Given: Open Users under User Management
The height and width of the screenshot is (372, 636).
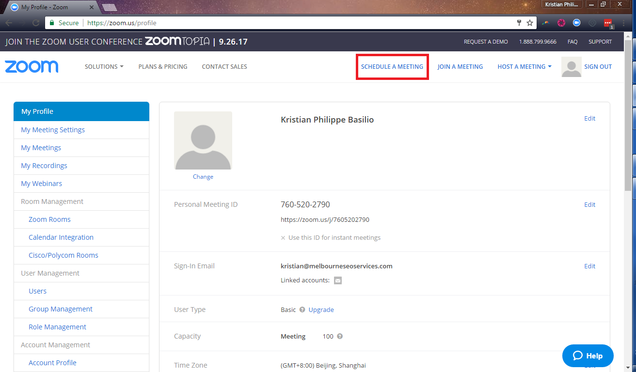Looking at the screenshot, I should pos(38,291).
